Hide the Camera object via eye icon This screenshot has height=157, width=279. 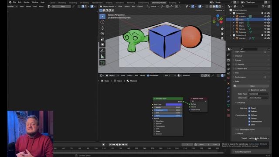(265, 17)
